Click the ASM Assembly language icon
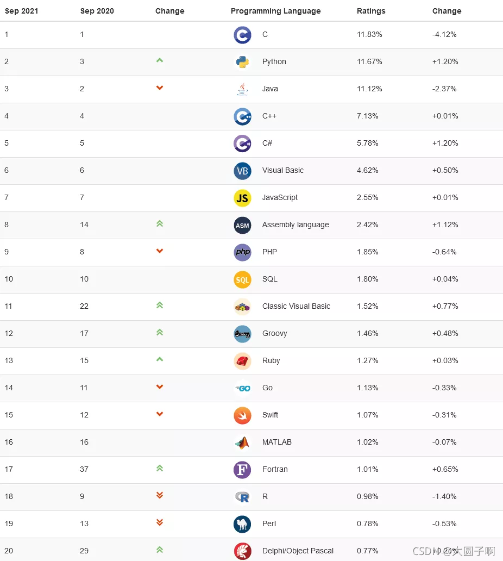The height and width of the screenshot is (561, 503). pyautogui.click(x=242, y=225)
